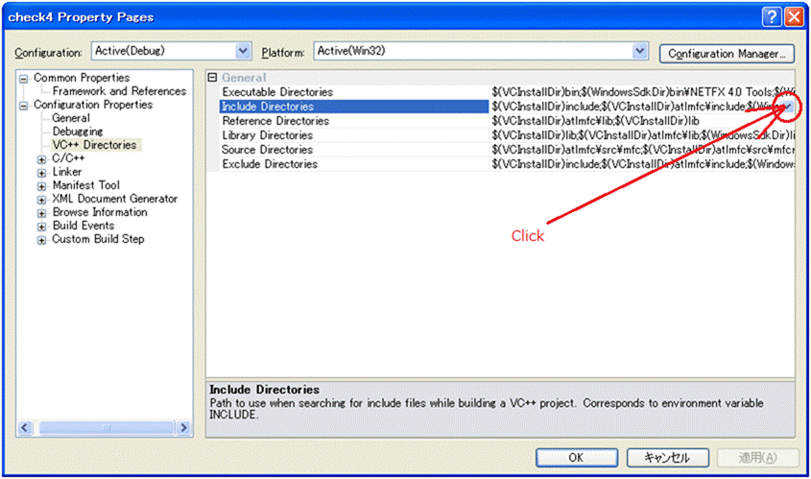The width and height of the screenshot is (811, 479).
Task: Select the Debugging tree item
Action: click(77, 132)
